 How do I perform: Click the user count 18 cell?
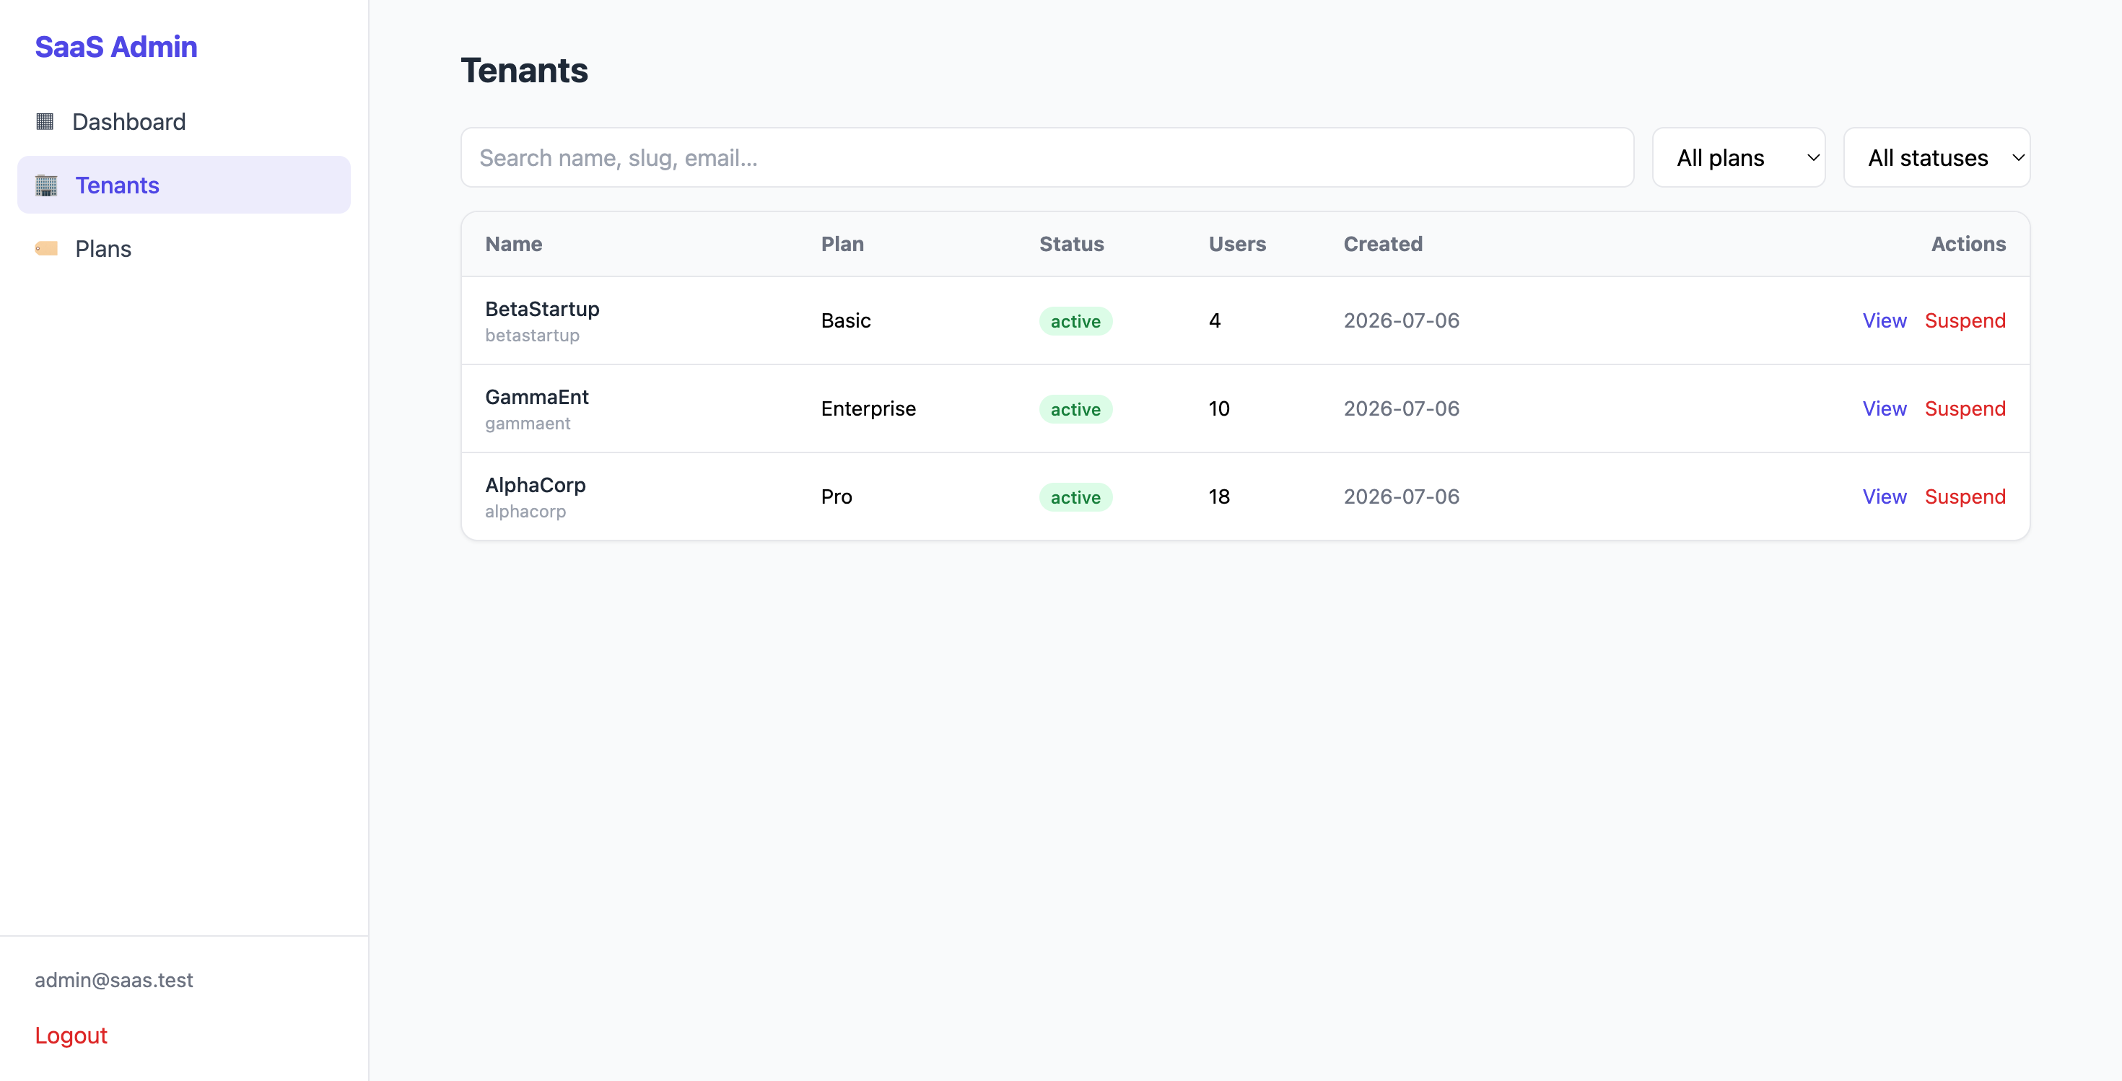click(x=1219, y=496)
